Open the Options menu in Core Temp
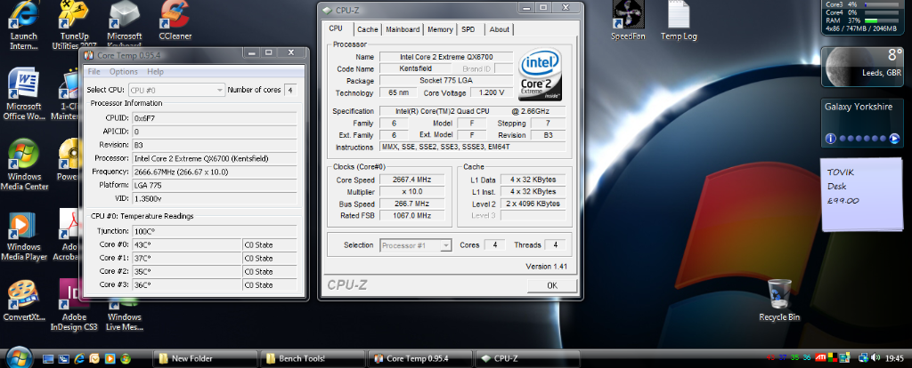912x368 pixels. [123, 71]
